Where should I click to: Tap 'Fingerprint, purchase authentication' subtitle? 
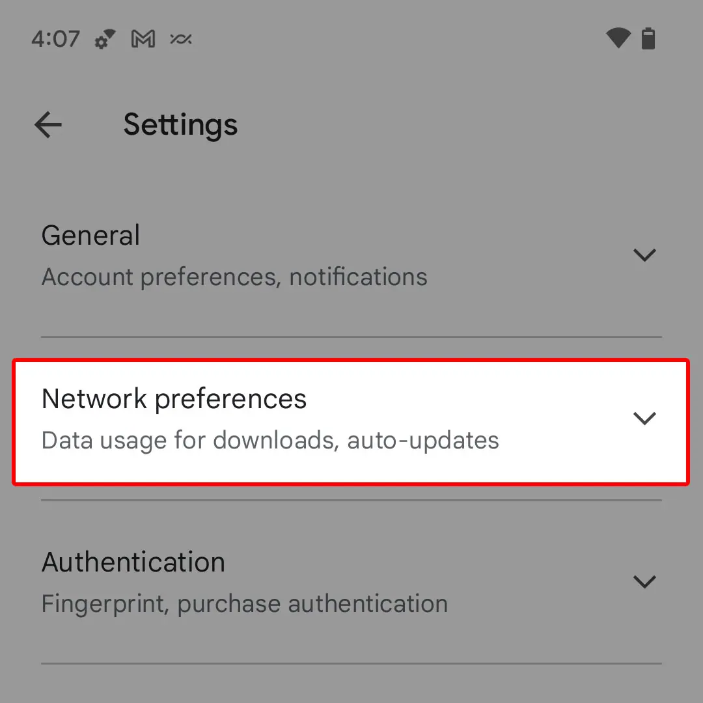point(244,604)
